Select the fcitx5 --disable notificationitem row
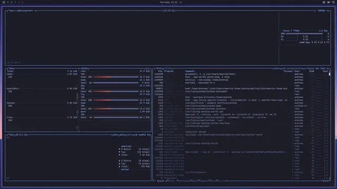 click(241, 103)
